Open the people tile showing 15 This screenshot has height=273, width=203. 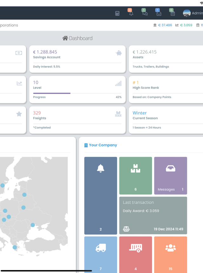[x=170, y=255]
